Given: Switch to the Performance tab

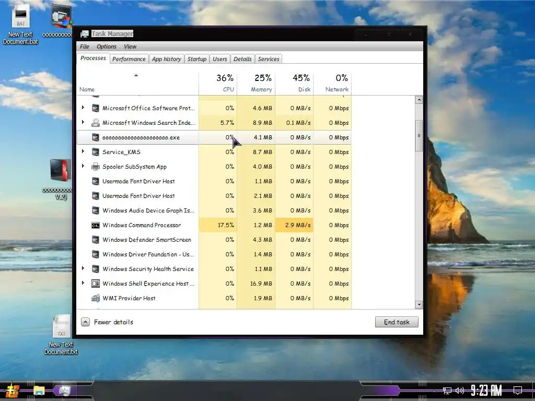Looking at the screenshot, I should click(129, 59).
